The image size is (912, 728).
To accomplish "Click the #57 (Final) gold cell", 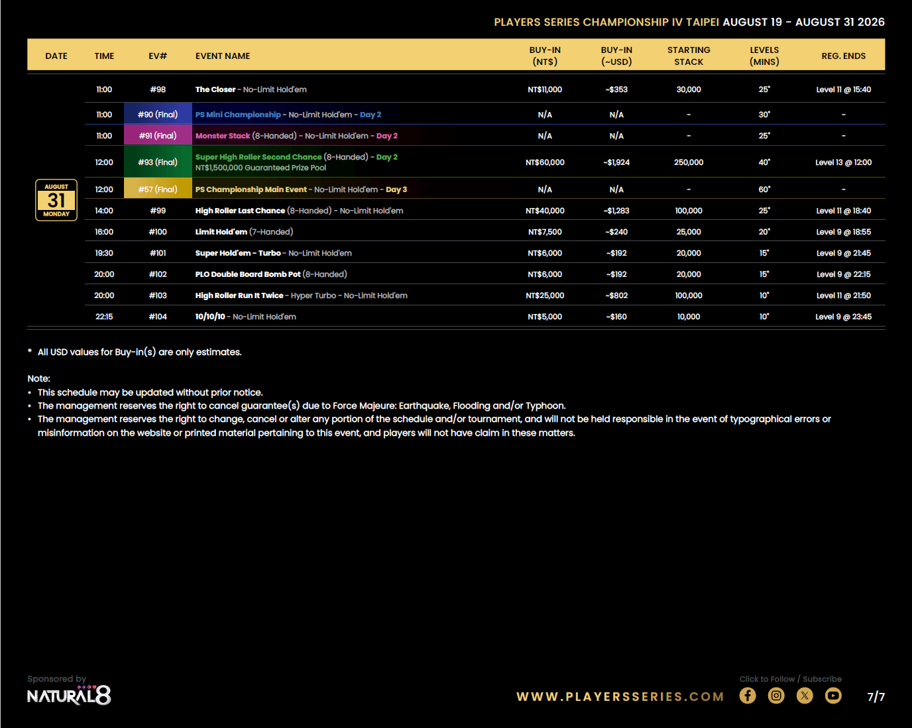I will (x=158, y=189).
